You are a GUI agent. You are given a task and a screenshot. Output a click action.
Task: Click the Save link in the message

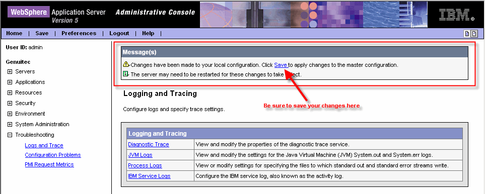coord(281,65)
